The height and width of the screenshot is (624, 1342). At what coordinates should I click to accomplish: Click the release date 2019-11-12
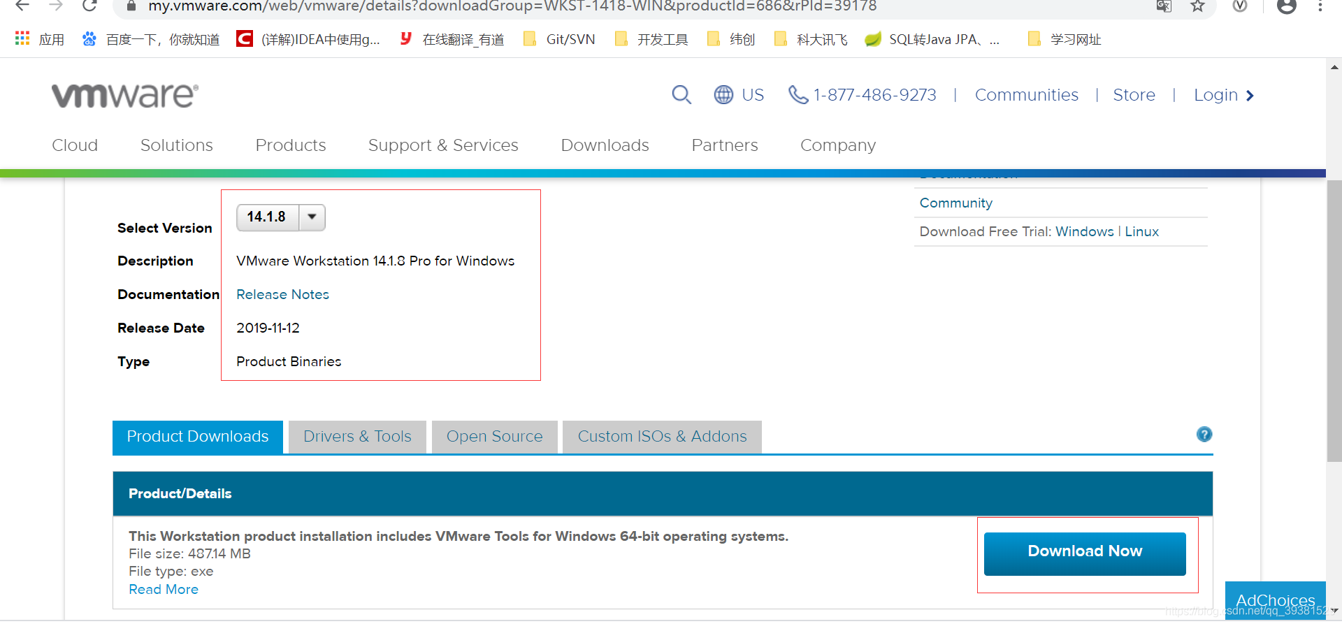268,328
